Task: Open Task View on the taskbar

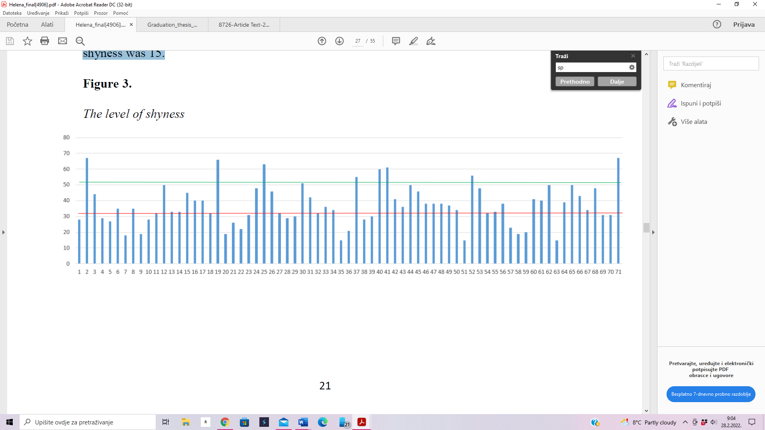Action: tap(166, 422)
